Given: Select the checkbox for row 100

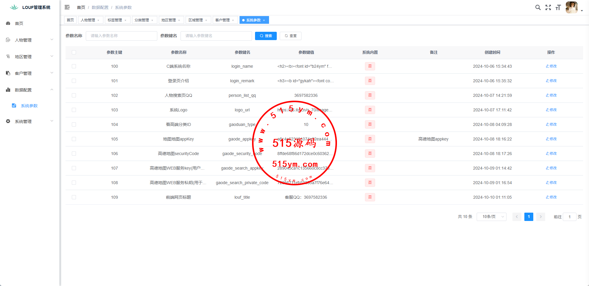Looking at the screenshot, I should tap(74, 66).
